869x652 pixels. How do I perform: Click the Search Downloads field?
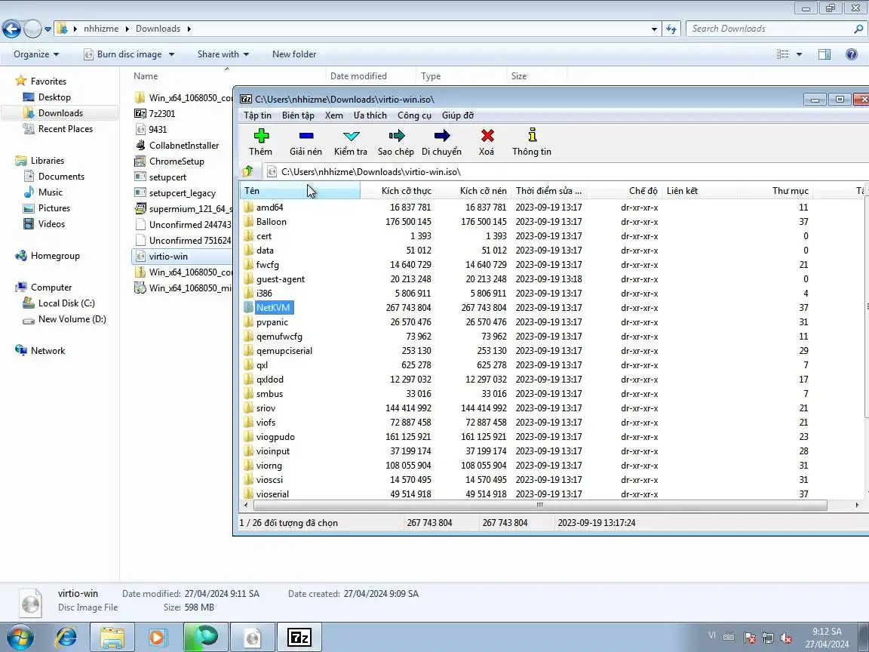coord(776,29)
